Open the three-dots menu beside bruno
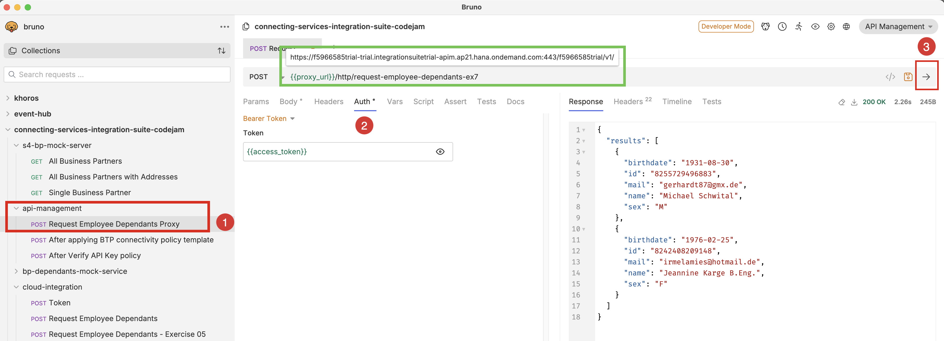This screenshot has height=341, width=944. tap(225, 27)
